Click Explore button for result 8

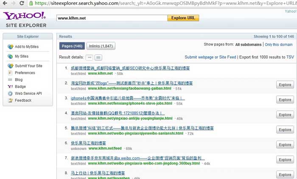coord(285,175)
